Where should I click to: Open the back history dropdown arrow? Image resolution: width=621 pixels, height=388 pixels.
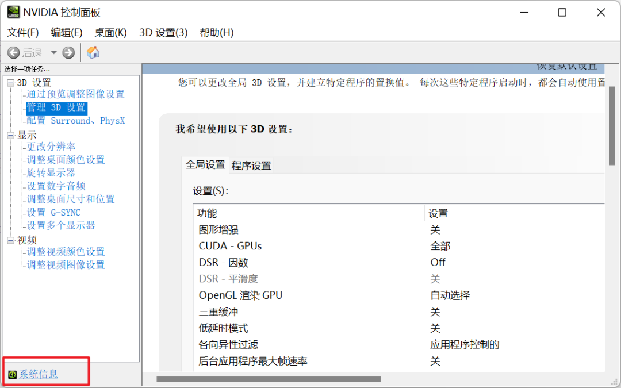(54, 53)
